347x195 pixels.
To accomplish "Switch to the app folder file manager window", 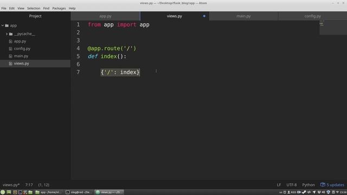I will [49, 192].
